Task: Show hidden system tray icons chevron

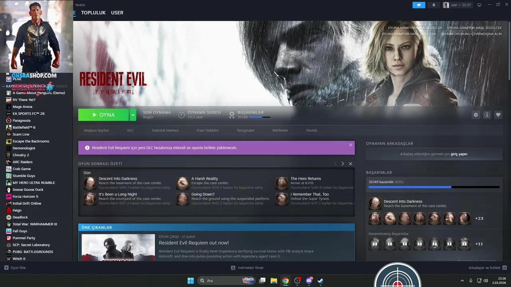Action: (x=462, y=281)
